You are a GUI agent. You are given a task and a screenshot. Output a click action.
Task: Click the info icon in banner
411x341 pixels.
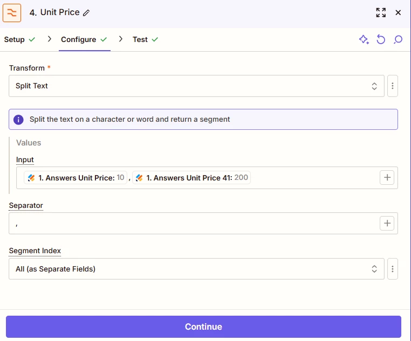coord(18,120)
